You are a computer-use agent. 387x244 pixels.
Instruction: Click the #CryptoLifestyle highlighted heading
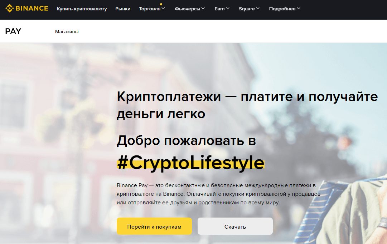[x=190, y=163]
